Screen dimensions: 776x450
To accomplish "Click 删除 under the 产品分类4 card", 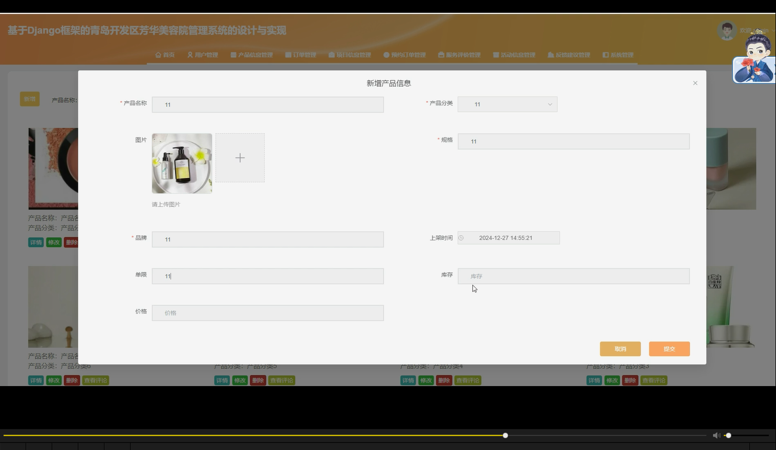I will coord(444,380).
